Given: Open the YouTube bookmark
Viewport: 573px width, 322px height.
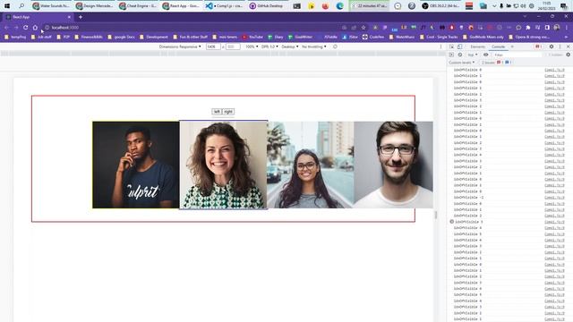Looking at the screenshot, I should click(x=252, y=37).
